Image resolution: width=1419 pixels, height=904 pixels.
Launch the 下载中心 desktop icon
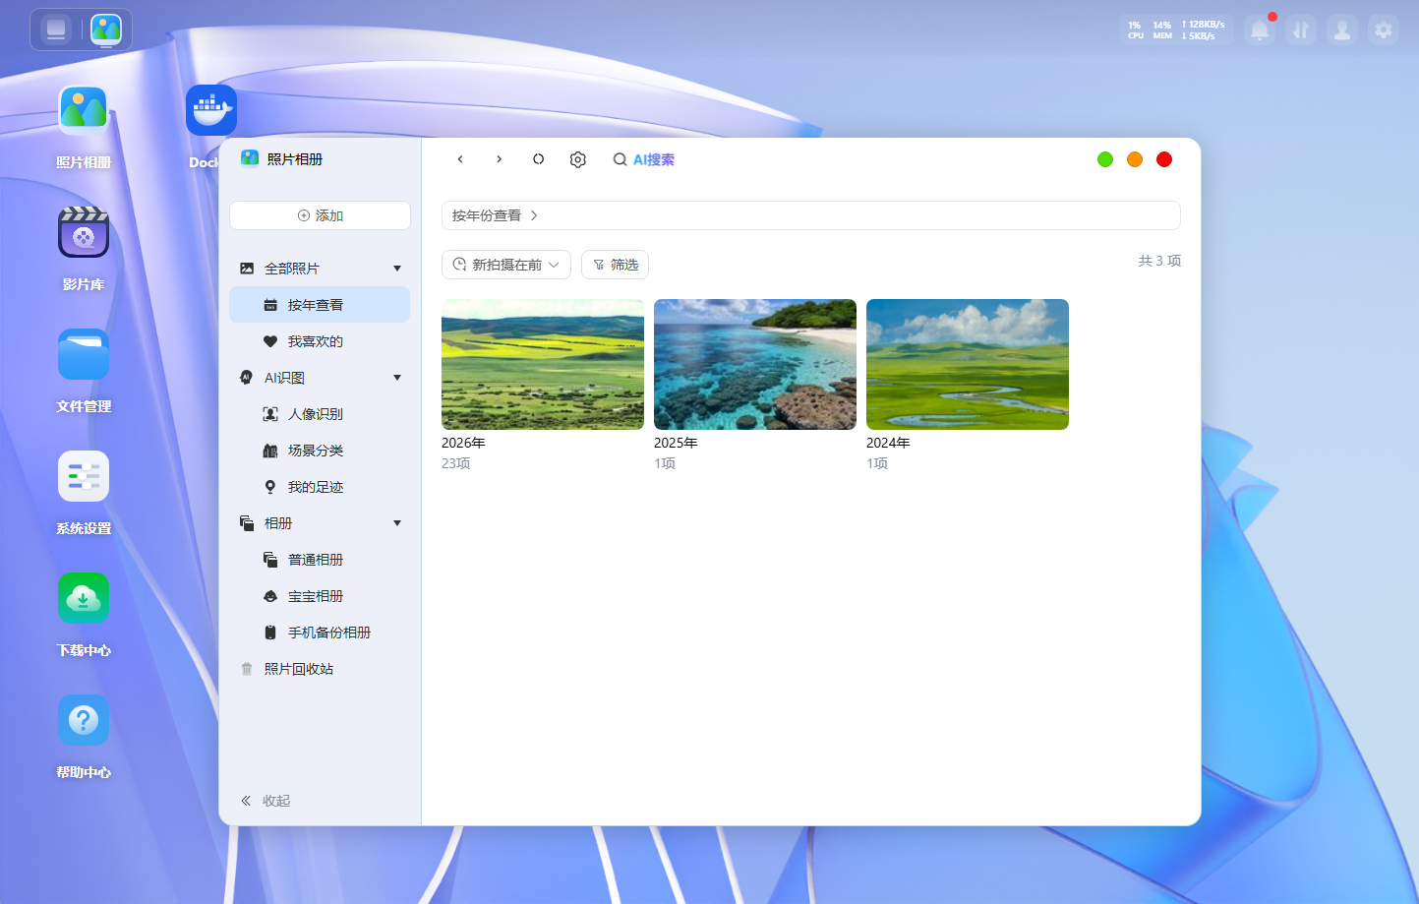pos(84,598)
